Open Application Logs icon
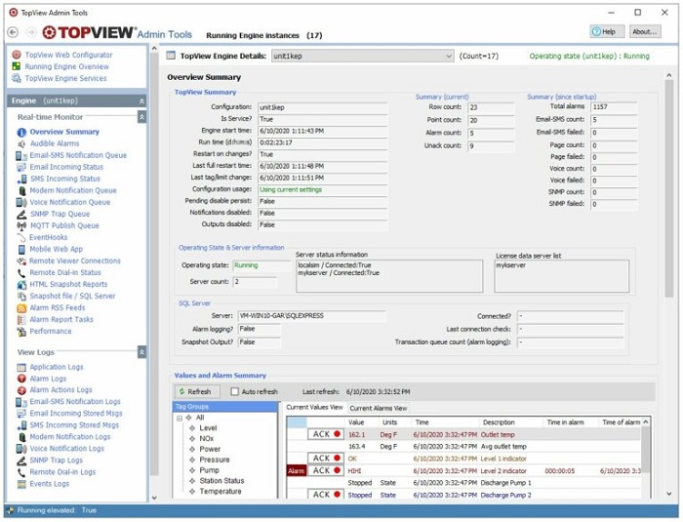Image resolution: width=683 pixels, height=522 pixels. 21,367
